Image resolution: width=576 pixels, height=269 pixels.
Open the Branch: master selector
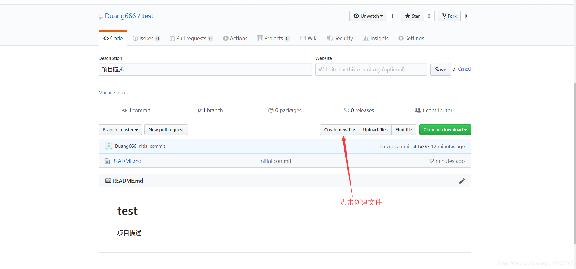point(120,130)
